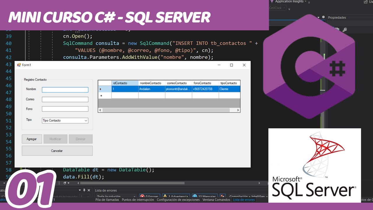Image resolution: width=373 pixels, height=210 pixels.
Task: Select the tipoContacto column header
Action: point(229,83)
